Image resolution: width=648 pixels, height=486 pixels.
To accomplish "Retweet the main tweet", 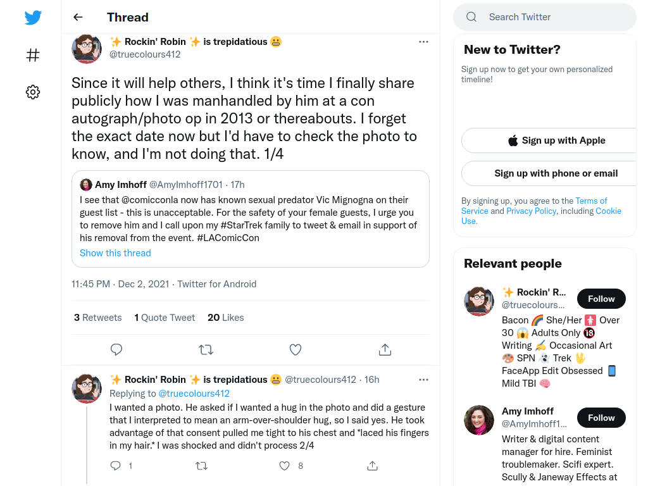I will tap(206, 349).
